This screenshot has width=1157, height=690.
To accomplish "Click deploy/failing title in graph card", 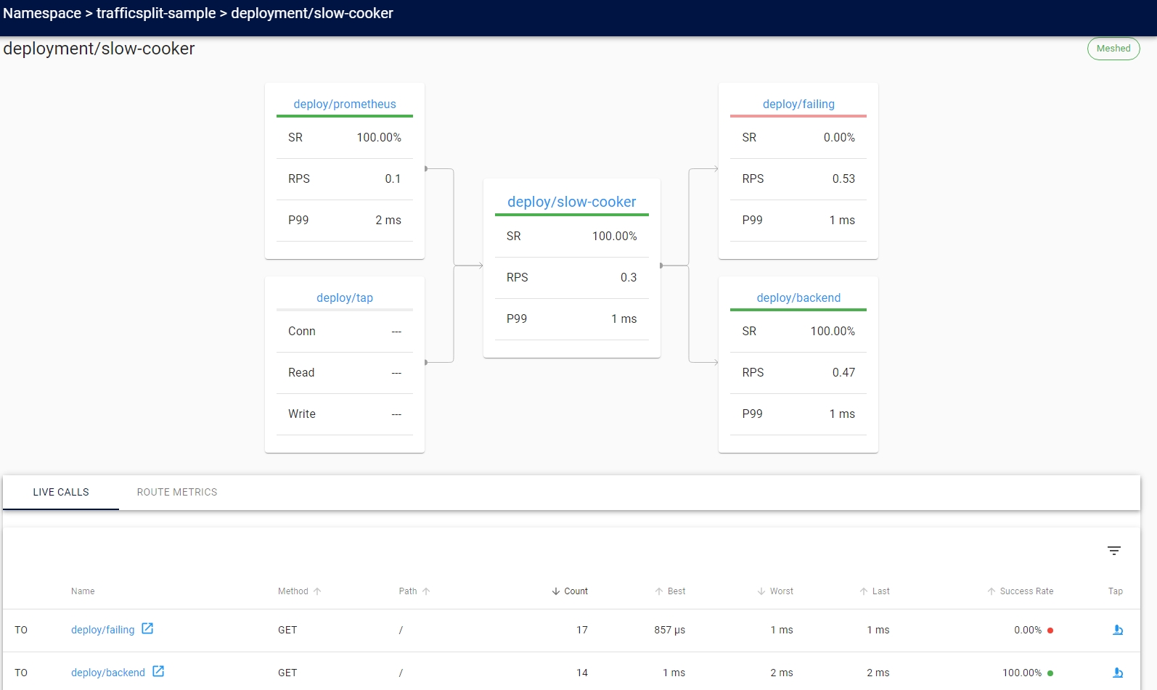I will click(798, 104).
